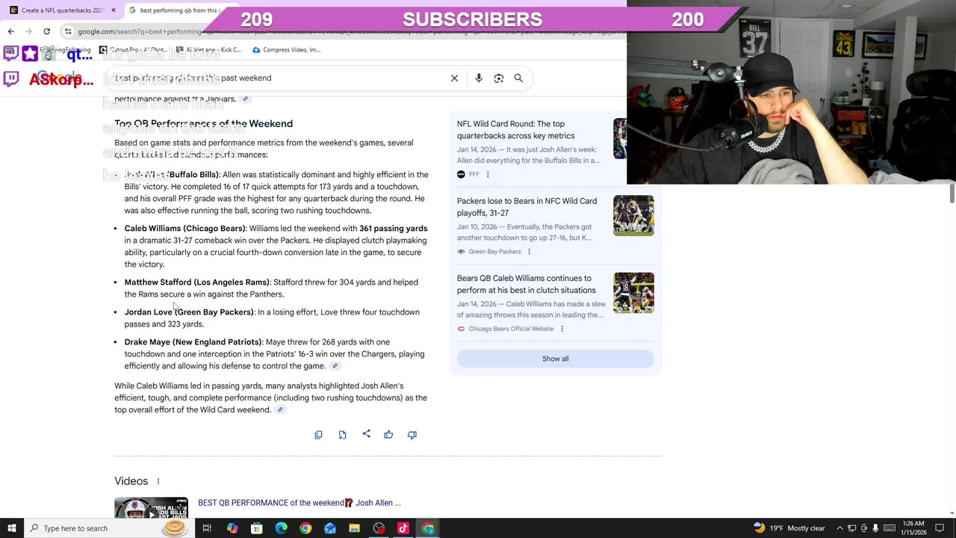Give thumbs up on the AI overview
This screenshot has width=956, height=538.
pyautogui.click(x=388, y=435)
